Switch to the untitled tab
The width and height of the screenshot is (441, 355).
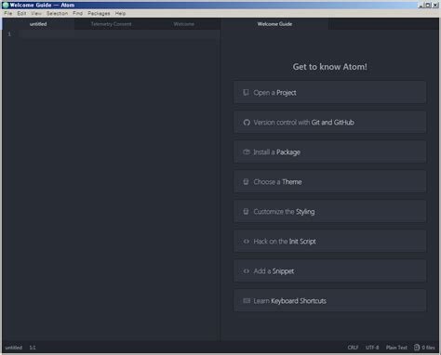(38, 24)
